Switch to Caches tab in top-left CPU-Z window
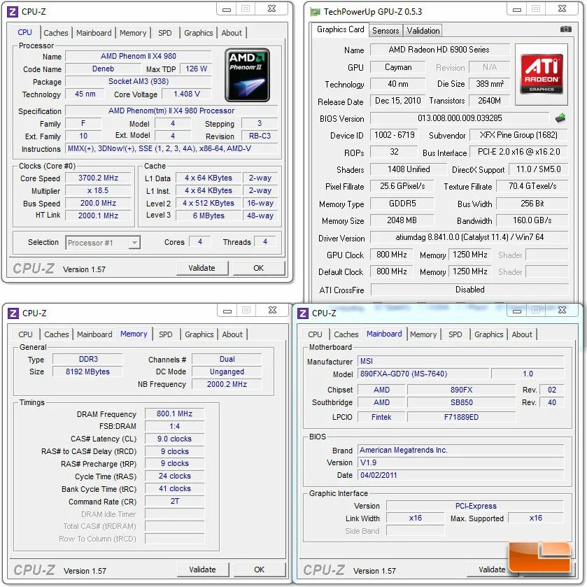Image resolution: width=587 pixels, height=587 pixels. pos(56,33)
